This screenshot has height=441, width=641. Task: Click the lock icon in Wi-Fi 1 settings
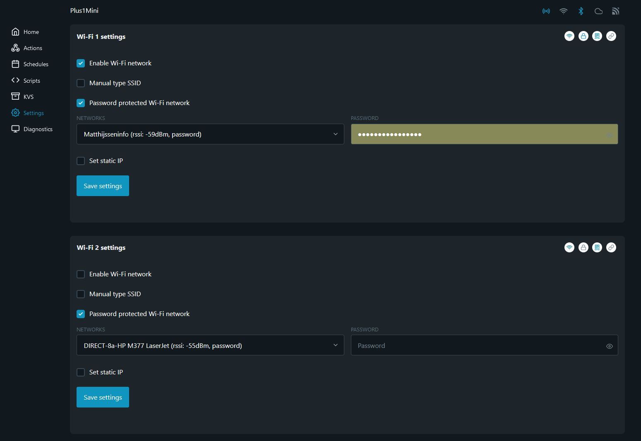point(583,36)
